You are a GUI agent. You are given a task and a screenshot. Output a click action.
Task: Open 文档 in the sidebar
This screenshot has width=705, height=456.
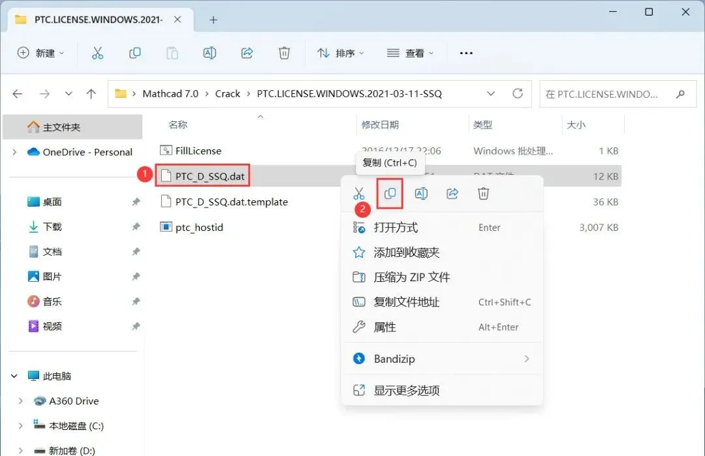(52, 252)
